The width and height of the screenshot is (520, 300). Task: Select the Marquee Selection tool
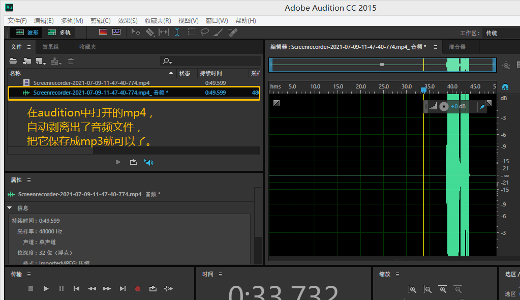(191, 32)
